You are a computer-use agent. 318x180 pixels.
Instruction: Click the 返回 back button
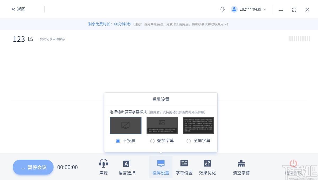[x=18, y=9]
